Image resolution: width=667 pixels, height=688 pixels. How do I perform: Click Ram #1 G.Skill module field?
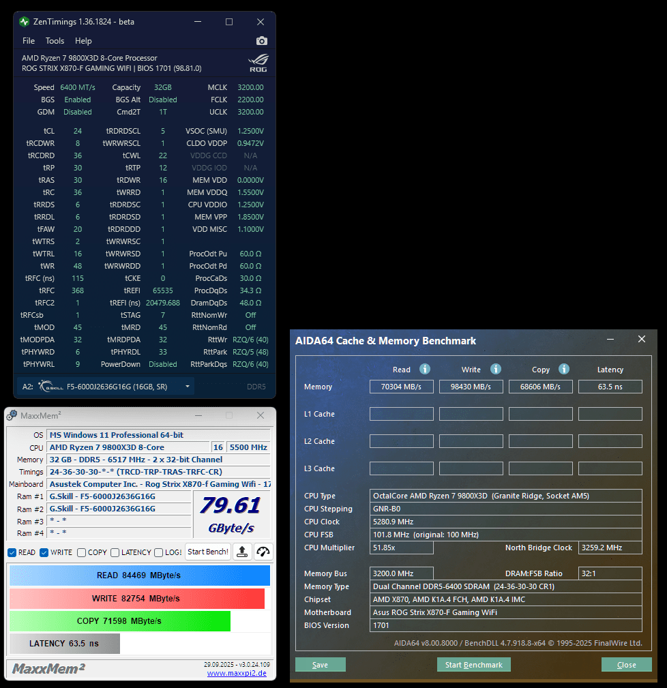pyautogui.click(x=119, y=496)
